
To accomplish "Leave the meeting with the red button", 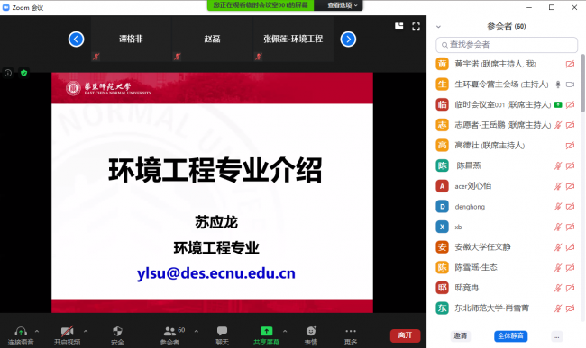I will [x=405, y=335].
